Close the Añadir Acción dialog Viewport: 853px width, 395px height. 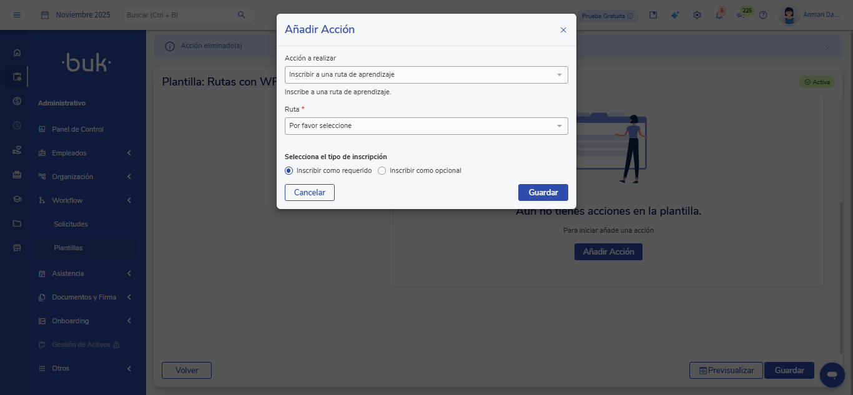pos(563,30)
